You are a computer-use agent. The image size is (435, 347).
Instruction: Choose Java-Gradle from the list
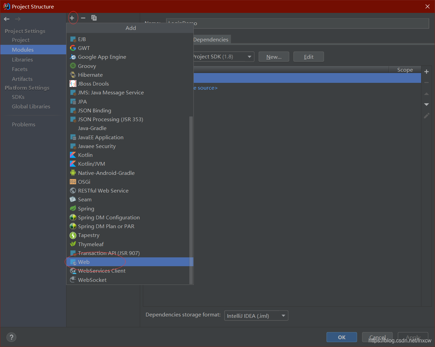[x=130, y=128]
